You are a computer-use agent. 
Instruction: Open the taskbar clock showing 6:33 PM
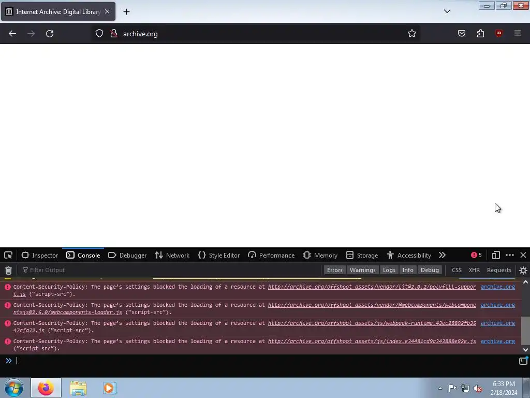[x=504, y=388]
